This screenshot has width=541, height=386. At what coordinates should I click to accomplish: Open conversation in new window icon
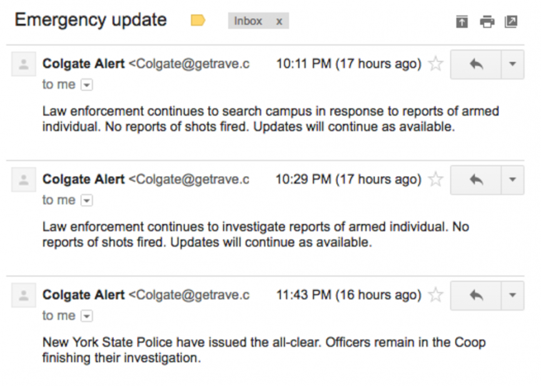510,22
